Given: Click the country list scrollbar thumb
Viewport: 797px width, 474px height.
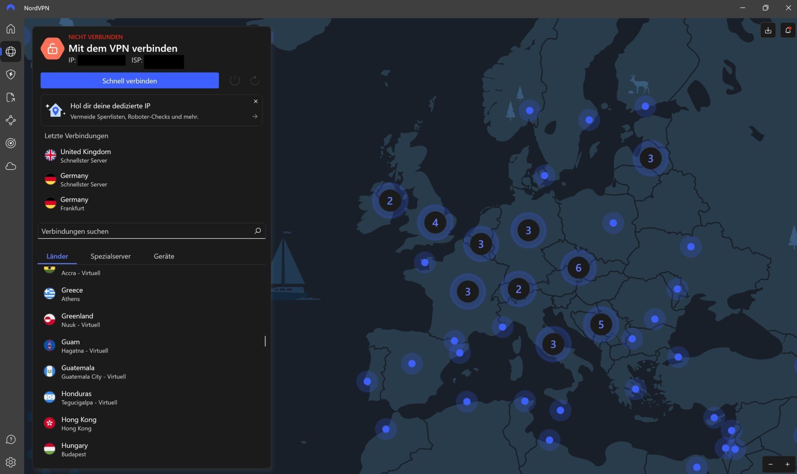Looking at the screenshot, I should point(265,341).
